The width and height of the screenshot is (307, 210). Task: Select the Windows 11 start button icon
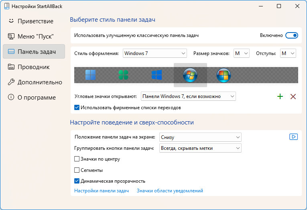click(90, 75)
